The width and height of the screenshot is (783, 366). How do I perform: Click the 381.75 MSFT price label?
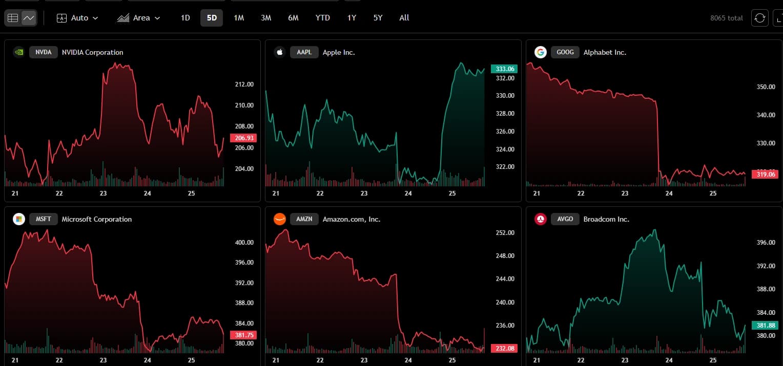tap(243, 335)
